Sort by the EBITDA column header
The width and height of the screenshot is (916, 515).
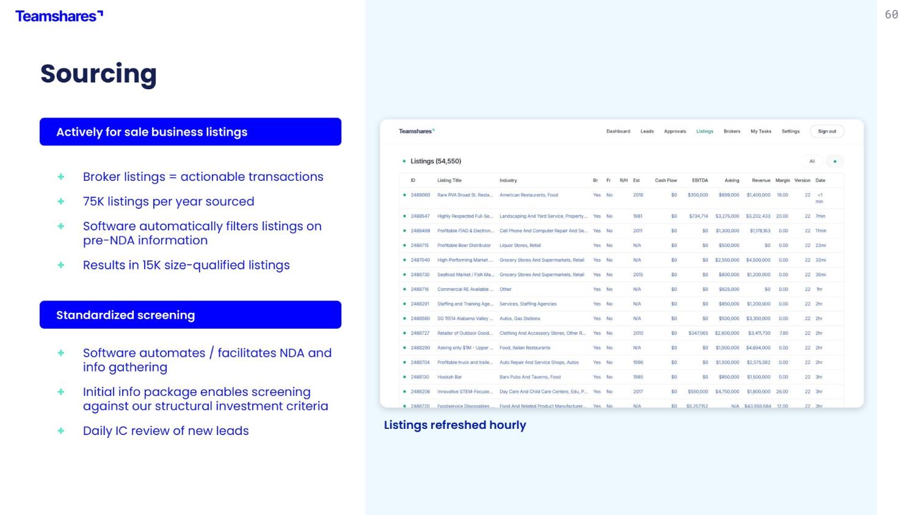(700, 180)
